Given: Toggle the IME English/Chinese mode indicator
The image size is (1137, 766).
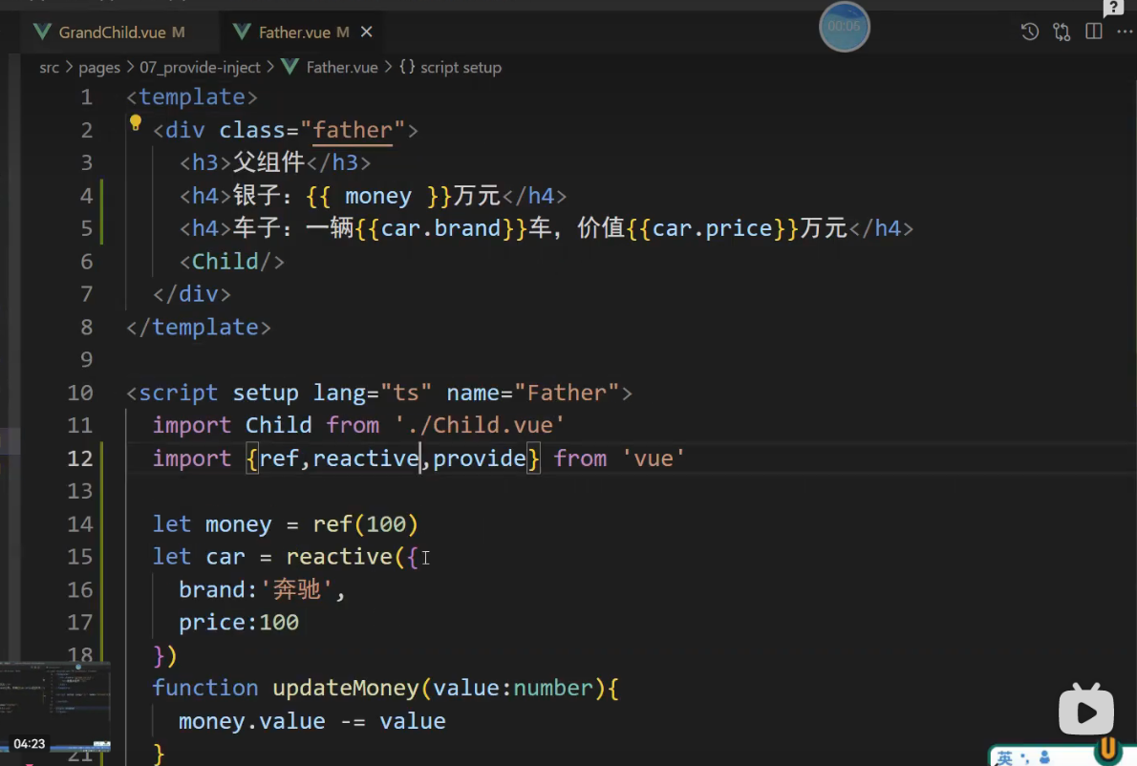Looking at the screenshot, I should (1004, 757).
